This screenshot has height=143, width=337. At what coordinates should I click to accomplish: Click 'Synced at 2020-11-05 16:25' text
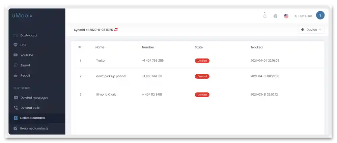click(x=93, y=30)
